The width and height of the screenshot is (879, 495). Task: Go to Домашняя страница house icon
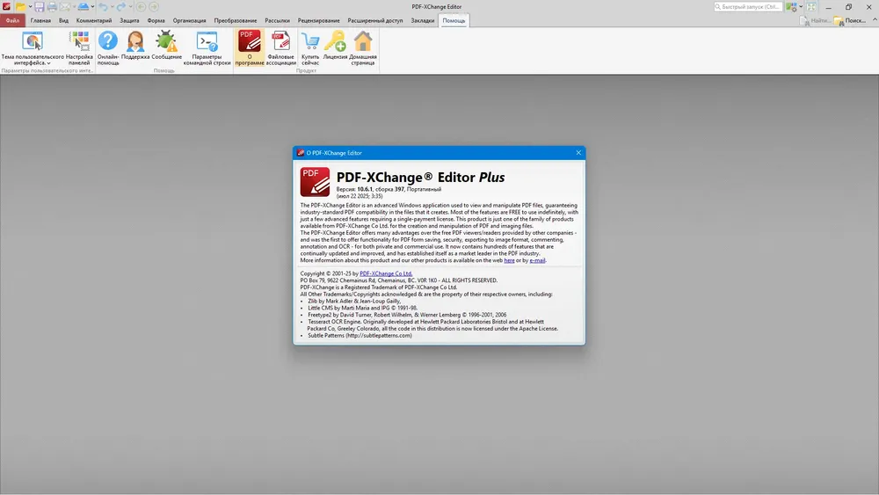coord(363,47)
